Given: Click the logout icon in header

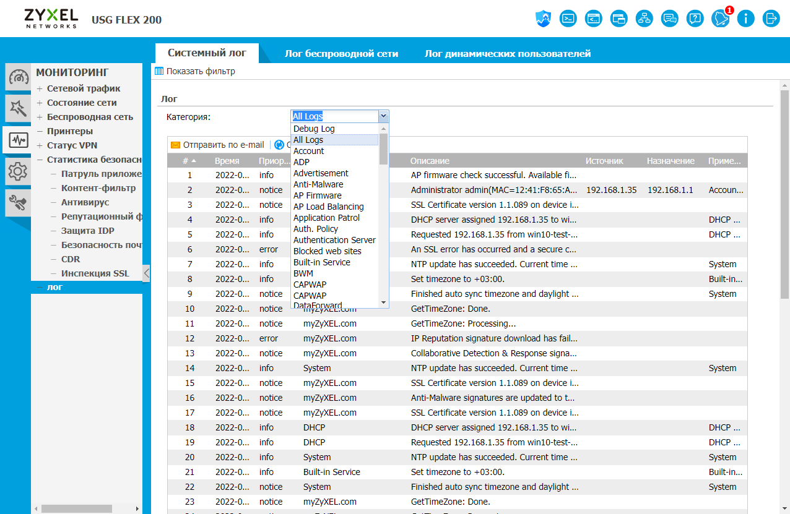Looking at the screenshot, I should click(x=771, y=19).
